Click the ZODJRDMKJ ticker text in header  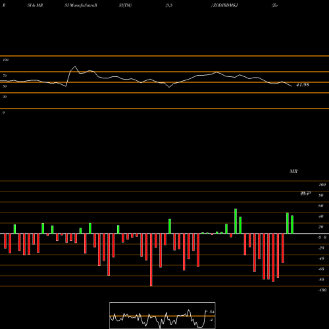pyautogui.click(x=226, y=5)
